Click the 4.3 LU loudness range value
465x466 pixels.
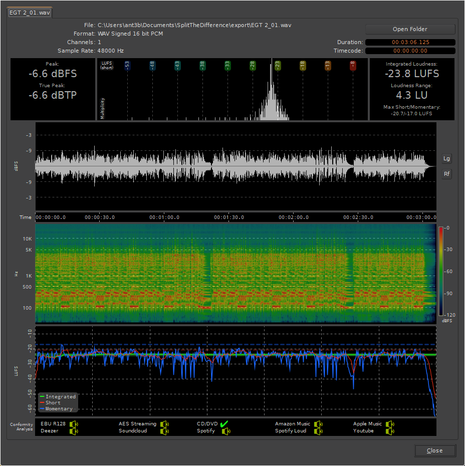[412, 95]
